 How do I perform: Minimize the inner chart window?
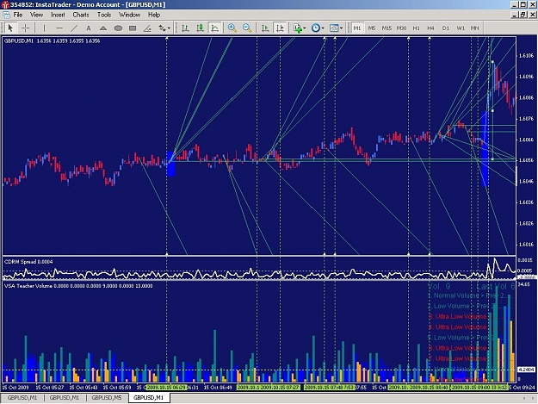pos(515,15)
